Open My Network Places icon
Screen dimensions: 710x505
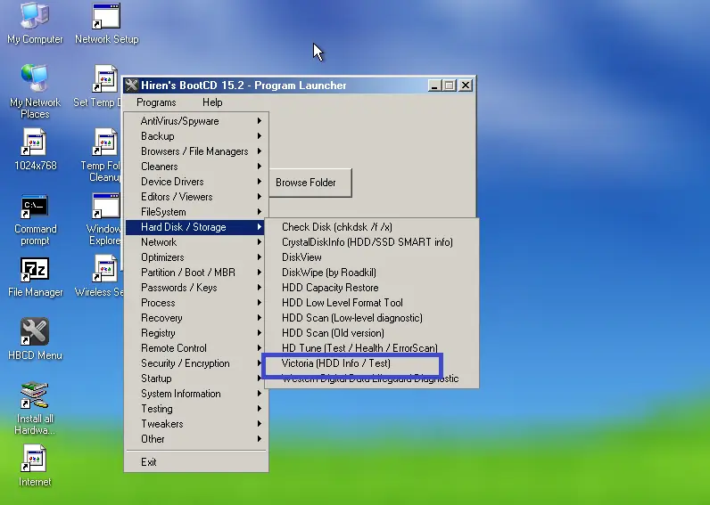35,92
